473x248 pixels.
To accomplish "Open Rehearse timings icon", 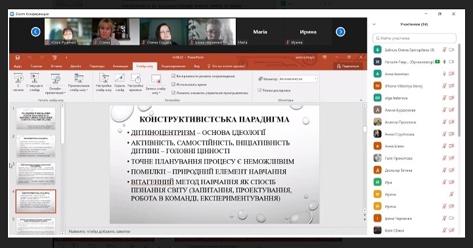I will 135,78.
